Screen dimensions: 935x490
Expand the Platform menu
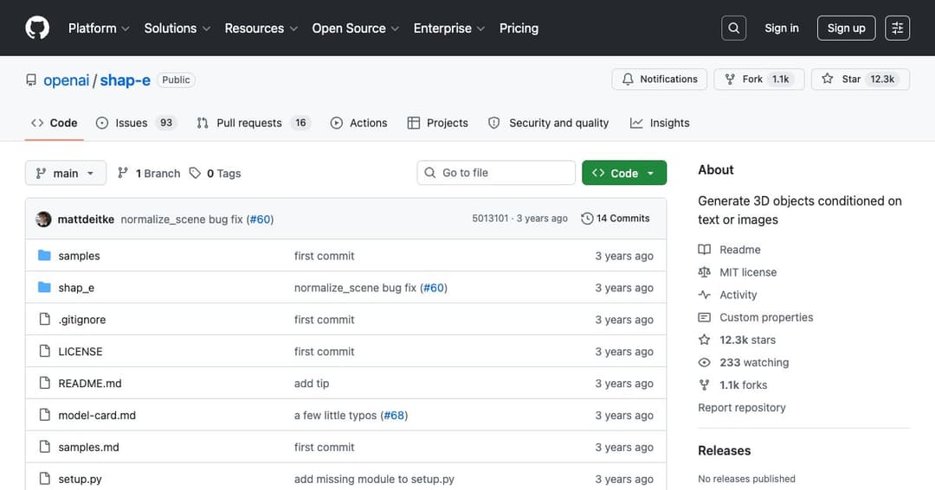click(x=99, y=28)
